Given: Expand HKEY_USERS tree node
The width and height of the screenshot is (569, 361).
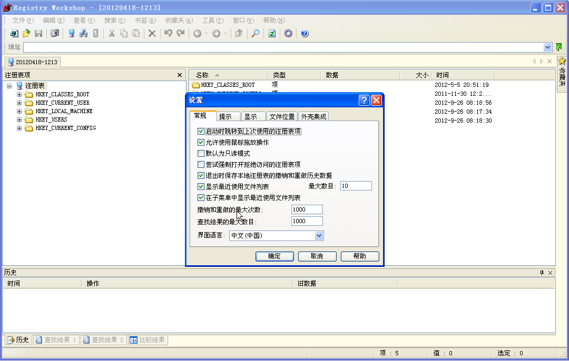Looking at the screenshot, I should [19, 119].
